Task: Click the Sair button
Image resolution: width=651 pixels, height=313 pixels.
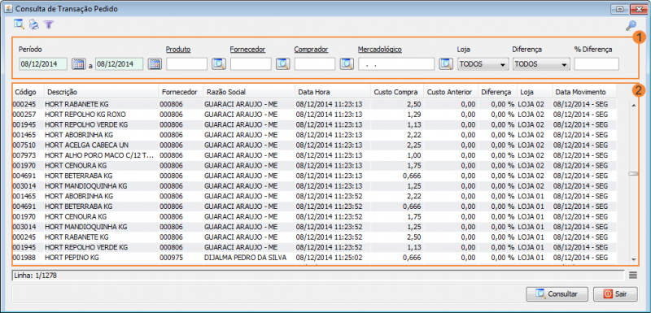Action: click(x=615, y=294)
